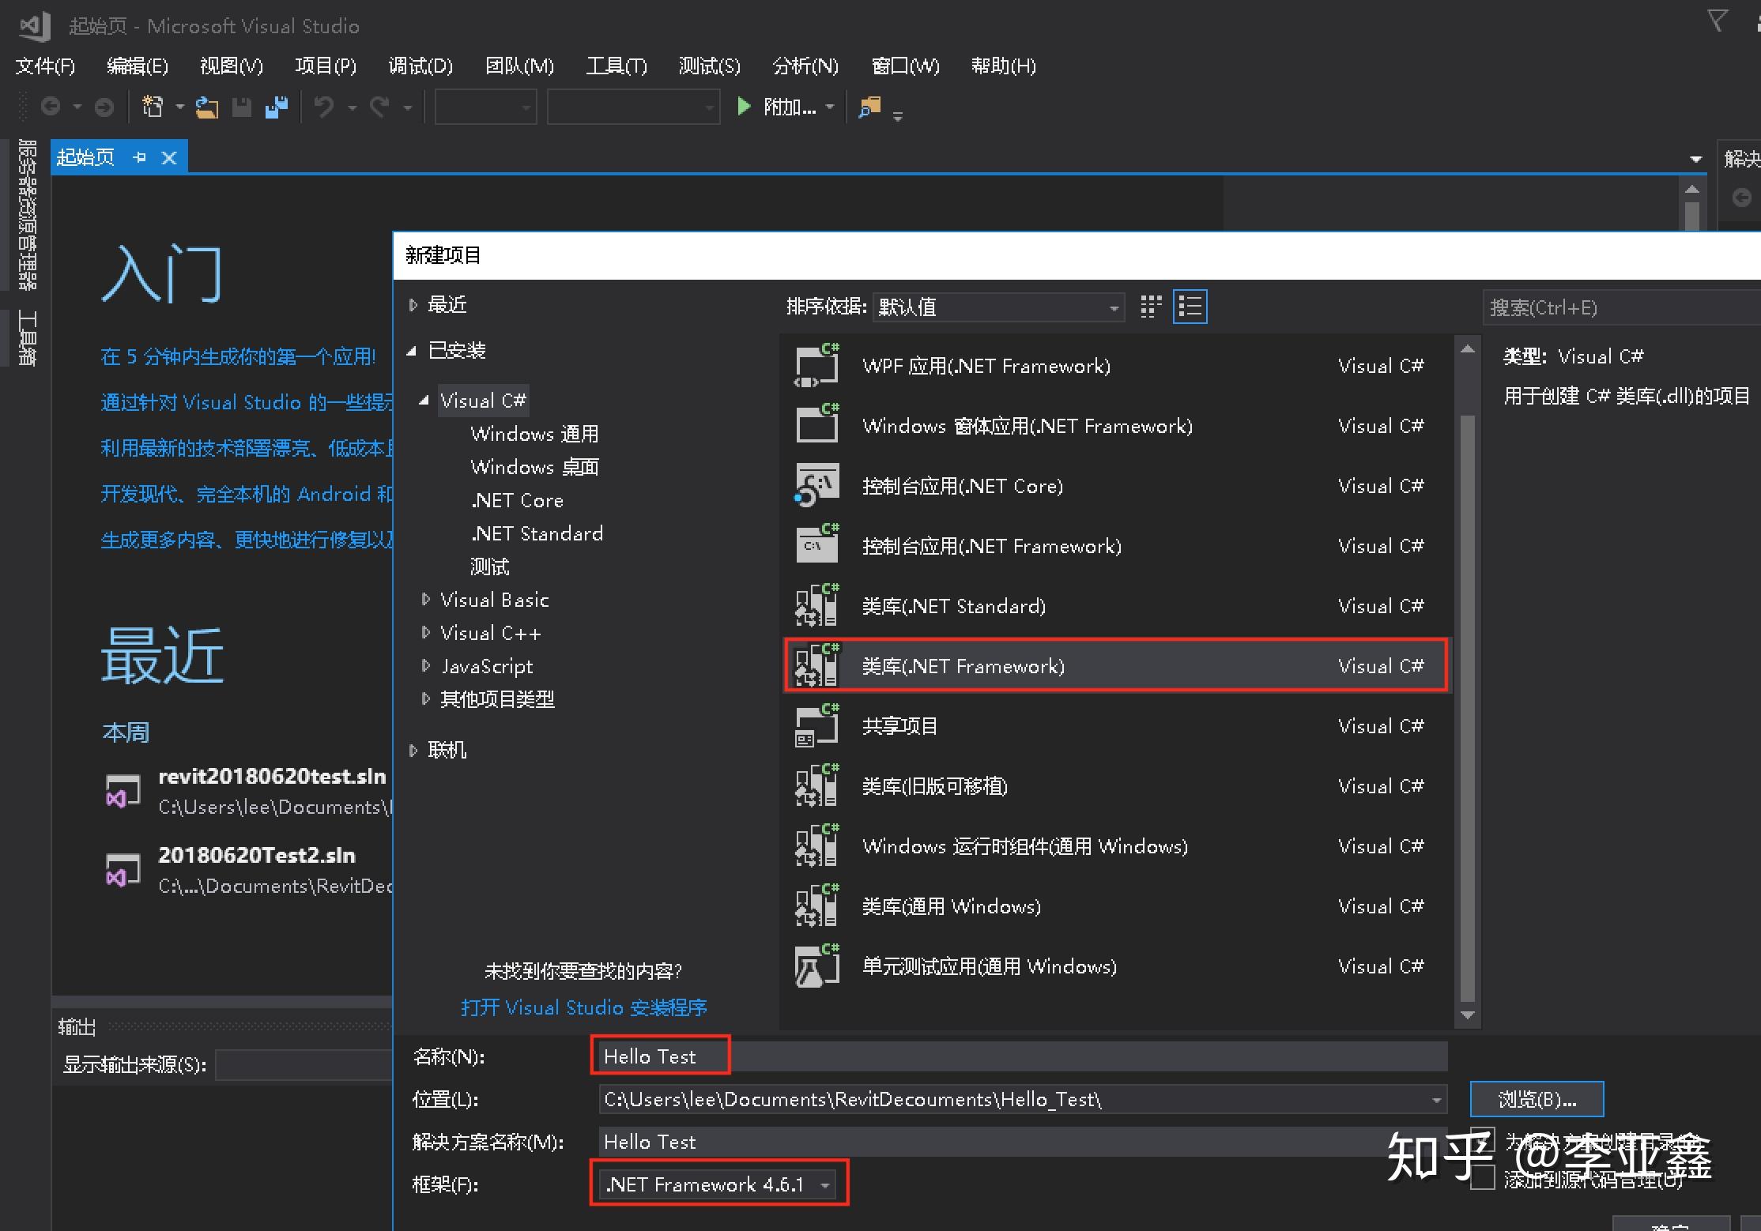Open the 帮助(H) menu
The image size is (1761, 1231).
pyautogui.click(x=1003, y=66)
